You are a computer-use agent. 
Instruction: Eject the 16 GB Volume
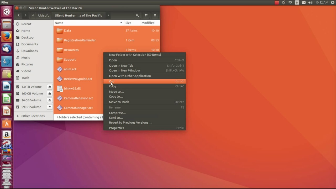point(50,100)
